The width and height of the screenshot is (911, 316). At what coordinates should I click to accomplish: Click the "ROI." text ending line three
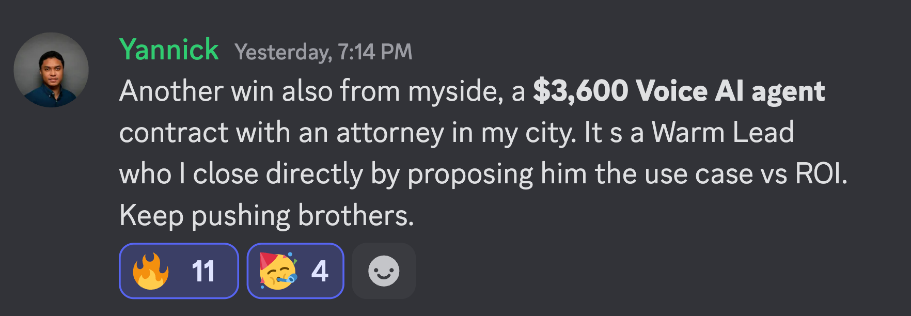click(821, 175)
